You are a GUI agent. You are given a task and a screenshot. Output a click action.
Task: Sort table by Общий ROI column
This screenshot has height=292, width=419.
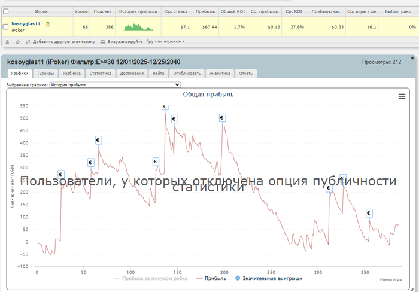click(232, 11)
